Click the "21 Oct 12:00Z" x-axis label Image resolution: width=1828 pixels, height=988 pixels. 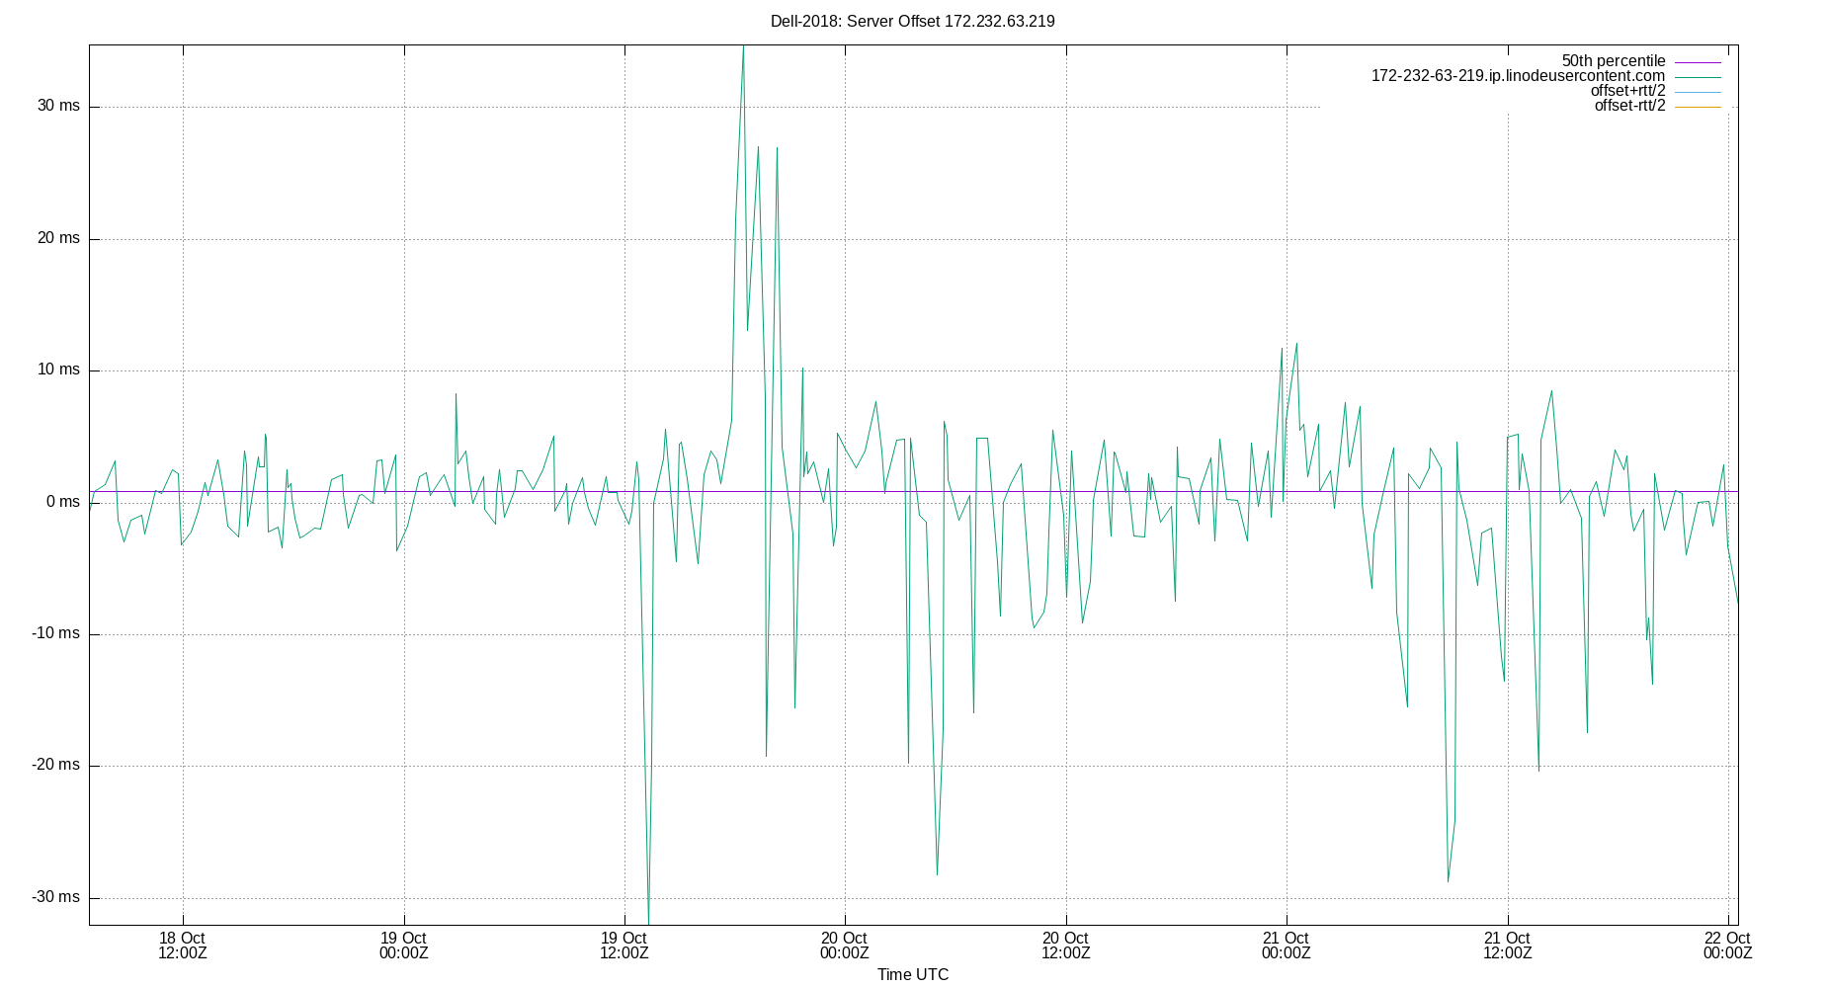point(1507,946)
